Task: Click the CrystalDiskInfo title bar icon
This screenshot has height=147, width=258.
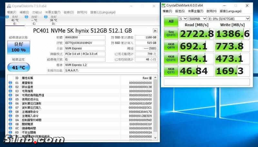Action: click(8, 6)
